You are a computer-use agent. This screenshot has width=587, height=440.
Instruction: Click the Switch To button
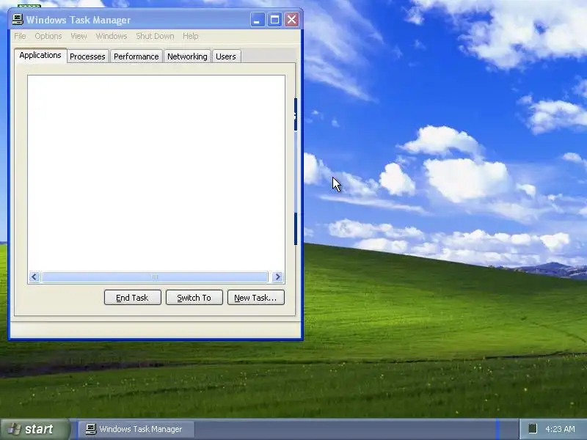point(194,298)
